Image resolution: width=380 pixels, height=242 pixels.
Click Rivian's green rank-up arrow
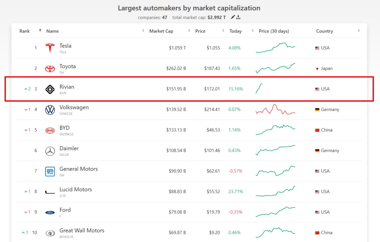pyautogui.click(x=26, y=89)
